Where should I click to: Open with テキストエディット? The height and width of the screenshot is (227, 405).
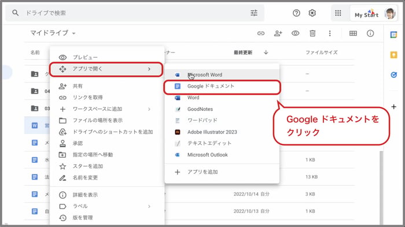(222, 143)
